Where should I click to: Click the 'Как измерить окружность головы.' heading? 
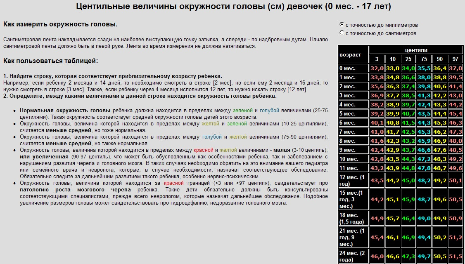[x=60, y=24]
